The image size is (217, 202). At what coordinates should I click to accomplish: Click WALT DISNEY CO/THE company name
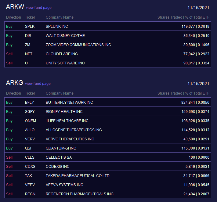point(65,36)
